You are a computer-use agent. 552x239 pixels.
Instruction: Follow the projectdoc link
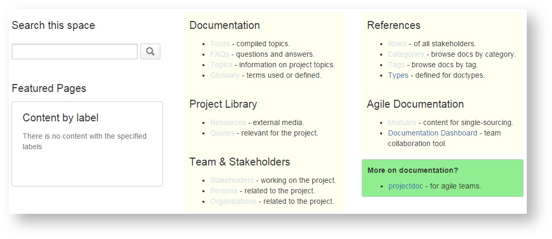point(406,186)
